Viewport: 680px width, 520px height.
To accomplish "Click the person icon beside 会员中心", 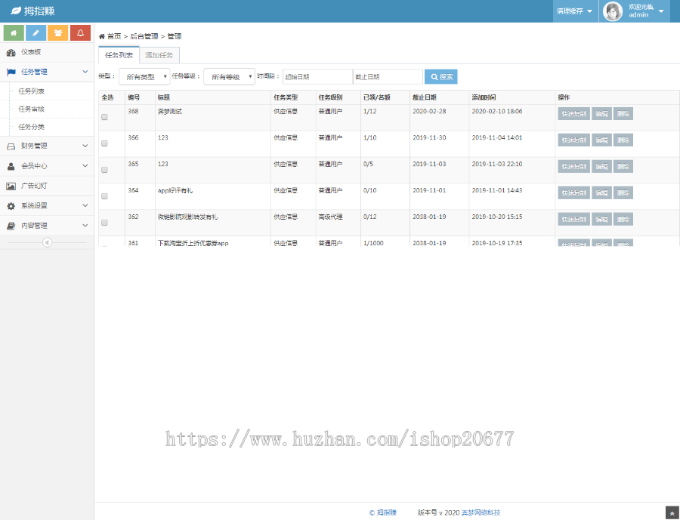I will click(11, 166).
